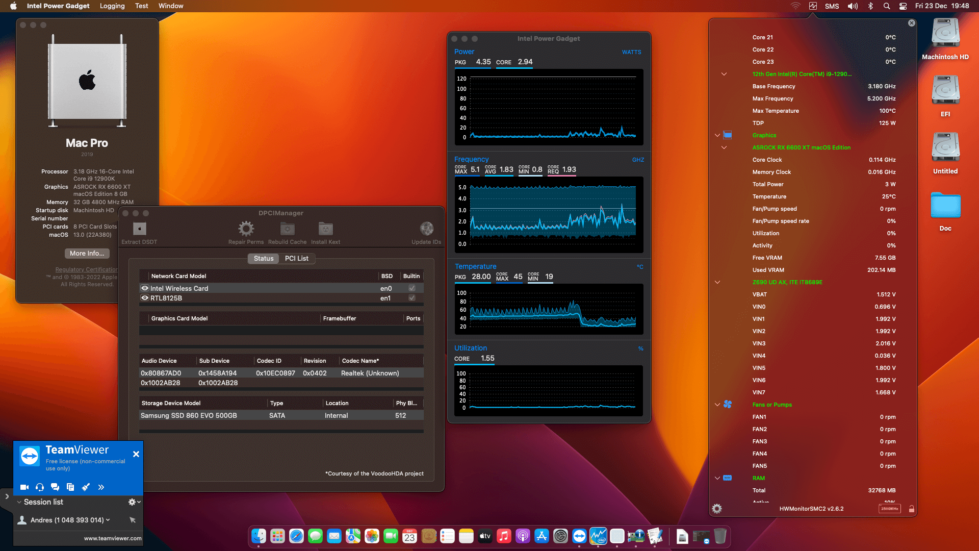This screenshot has width=979, height=551.
Task: Open TeamViewer chat bubbles icon
Action: (55, 487)
